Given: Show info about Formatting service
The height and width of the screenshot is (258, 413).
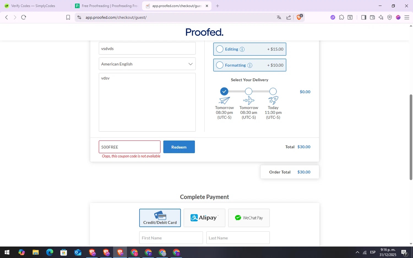Looking at the screenshot, I should tap(250, 65).
